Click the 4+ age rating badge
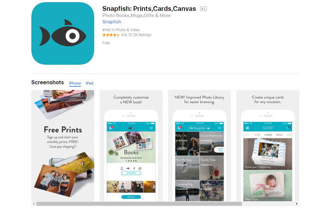The image size is (330, 213). pos(203,9)
